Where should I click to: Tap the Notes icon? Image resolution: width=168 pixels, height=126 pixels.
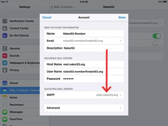click(5, 98)
